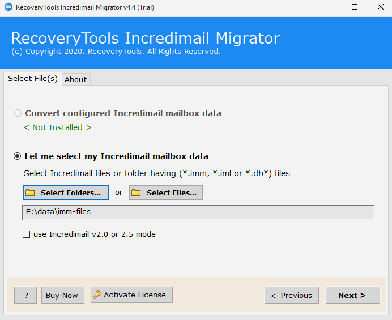Image resolution: width=392 pixels, height=320 pixels.
Task: Click the Buy Now button
Action: point(62,295)
